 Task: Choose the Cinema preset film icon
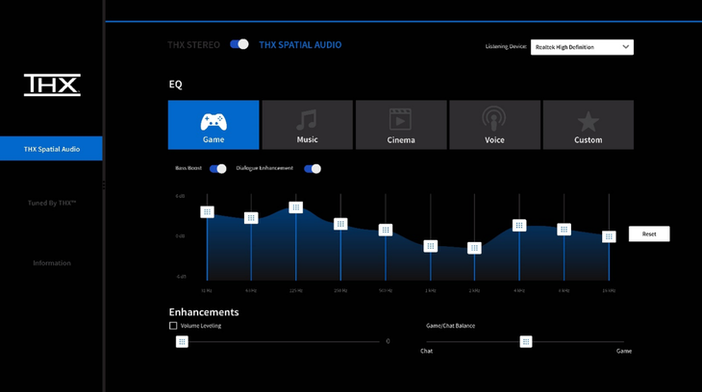[x=400, y=119]
